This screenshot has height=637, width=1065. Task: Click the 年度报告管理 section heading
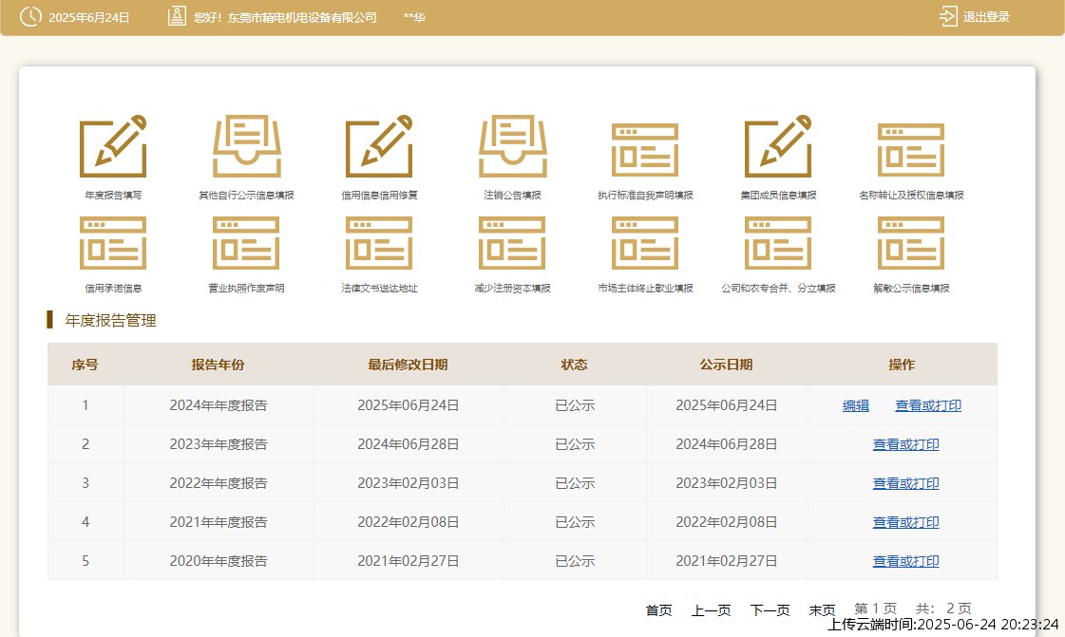click(x=111, y=320)
